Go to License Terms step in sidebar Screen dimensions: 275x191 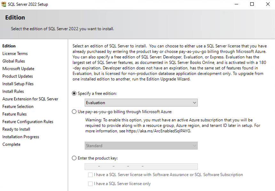(x=15, y=53)
